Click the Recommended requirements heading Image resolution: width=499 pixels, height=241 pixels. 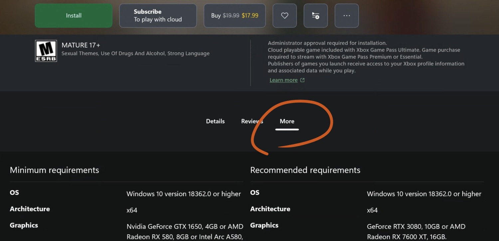point(305,170)
